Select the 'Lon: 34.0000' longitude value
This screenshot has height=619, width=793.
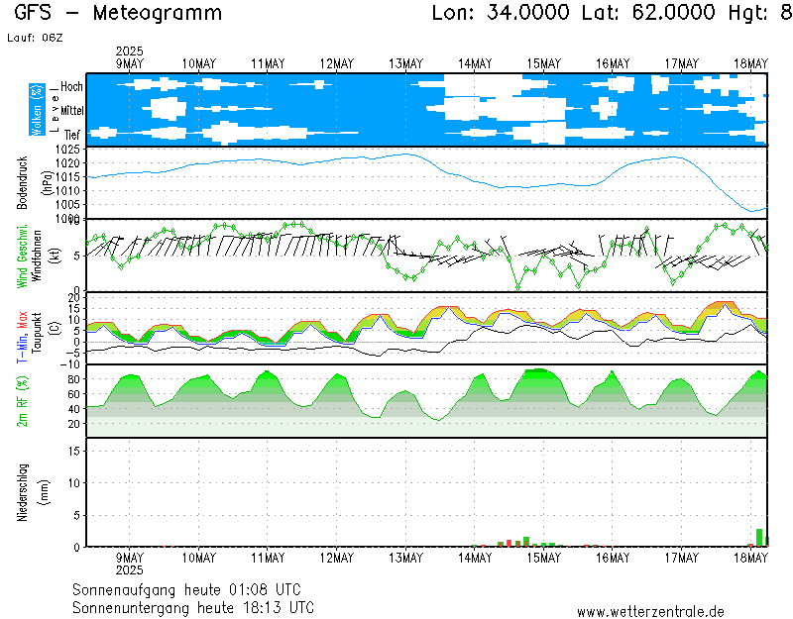(x=501, y=12)
